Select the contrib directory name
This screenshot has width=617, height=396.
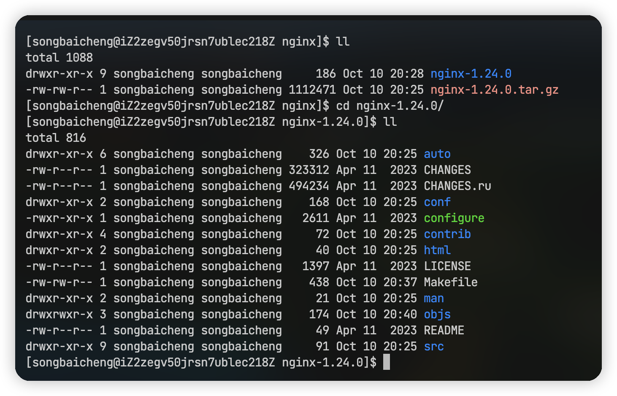pyautogui.click(x=447, y=234)
